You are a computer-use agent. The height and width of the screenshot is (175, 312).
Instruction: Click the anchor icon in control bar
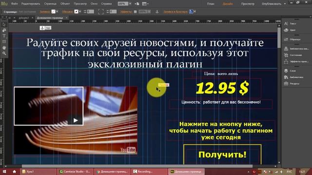[157, 12]
